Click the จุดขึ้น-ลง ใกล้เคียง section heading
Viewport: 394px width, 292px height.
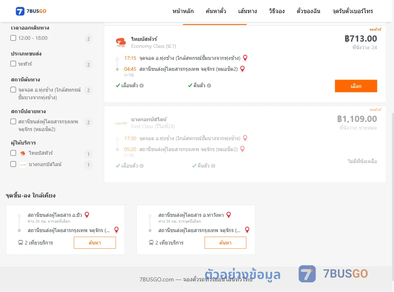(x=31, y=195)
